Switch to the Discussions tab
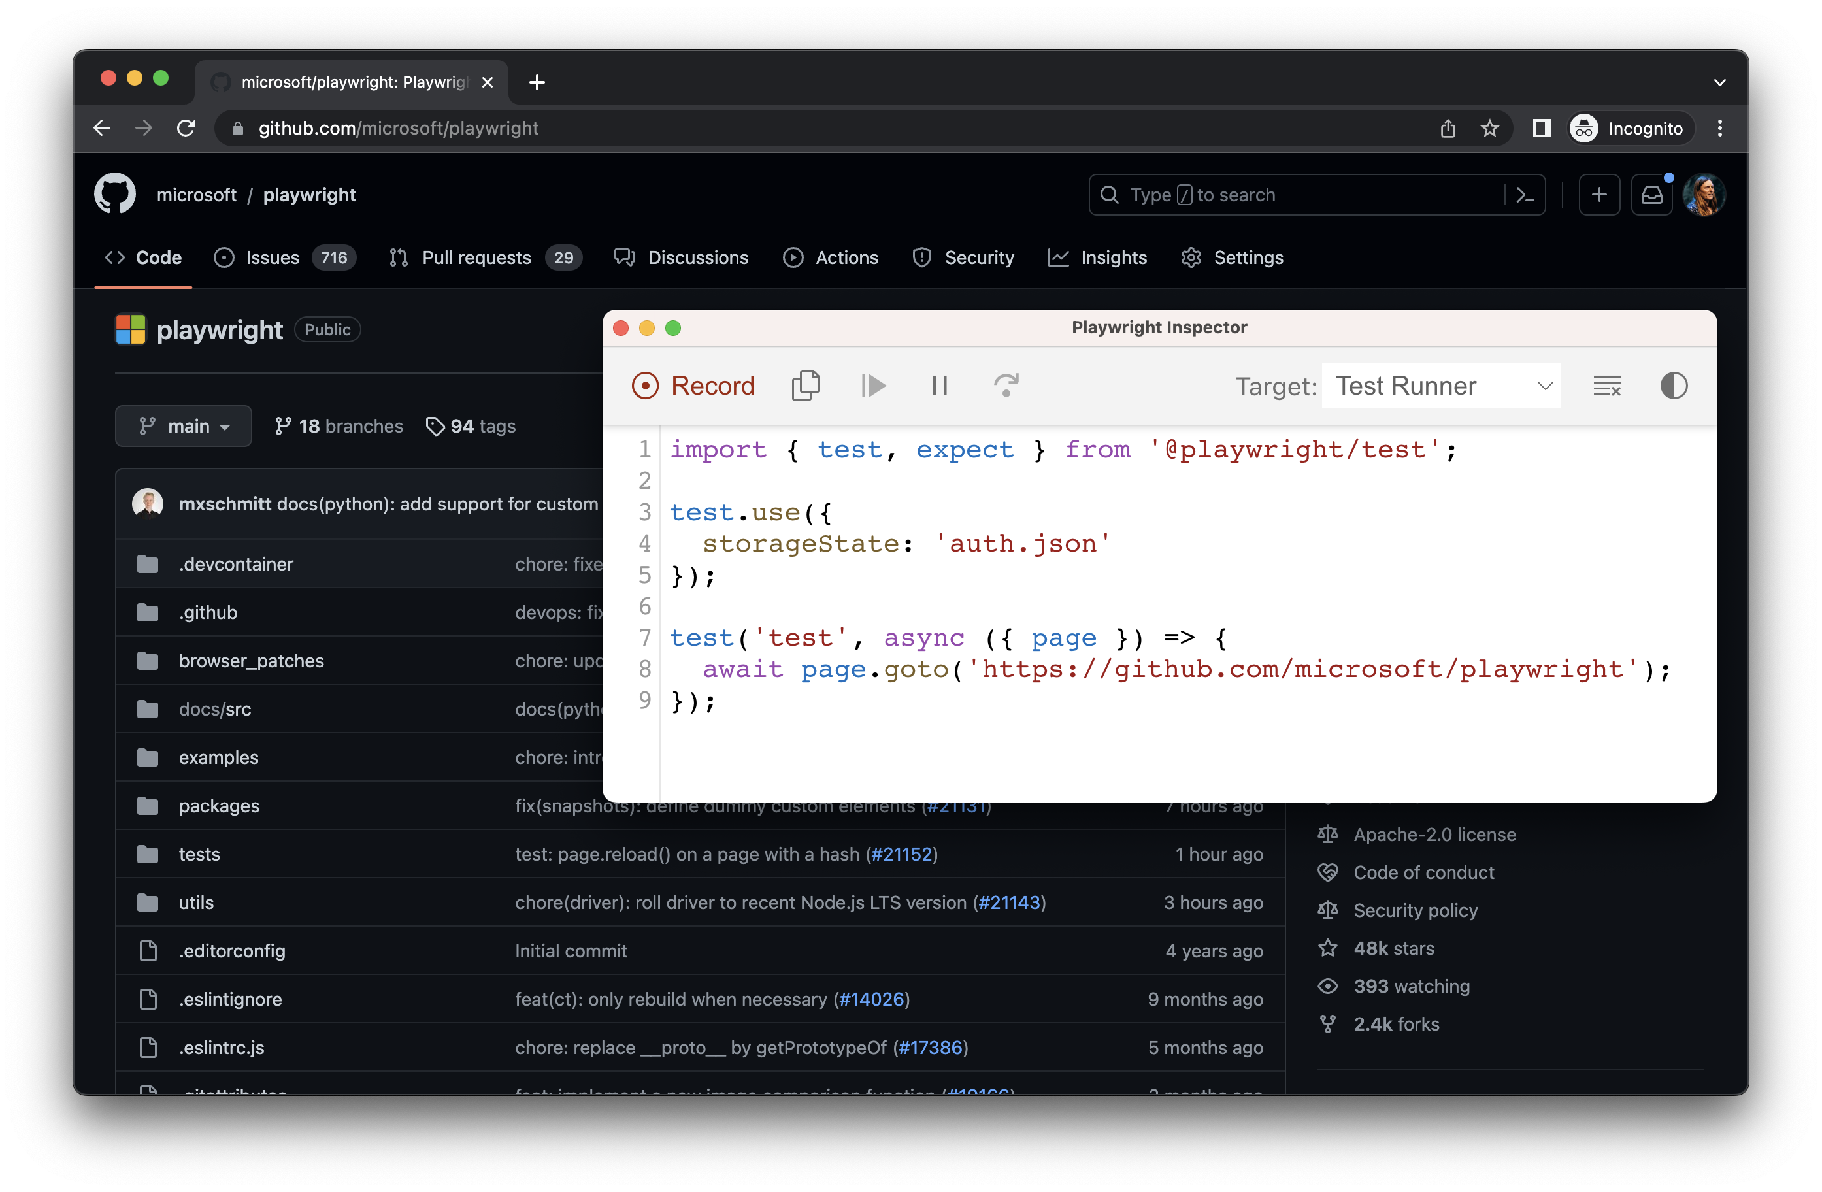This screenshot has height=1192, width=1822. [682, 258]
